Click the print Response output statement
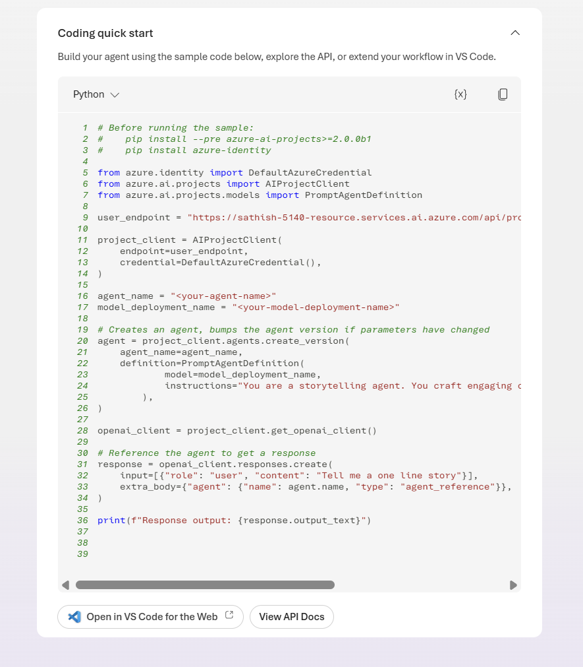583x667 pixels. 234,521
